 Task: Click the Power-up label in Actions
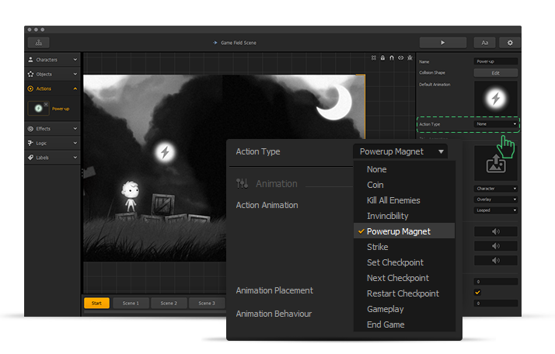pyautogui.click(x=61, y=109)
